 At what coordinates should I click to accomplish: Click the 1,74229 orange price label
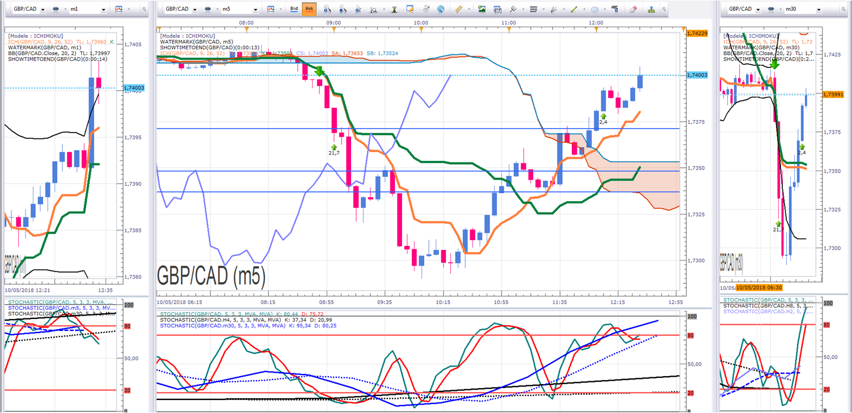coord(697,34)
